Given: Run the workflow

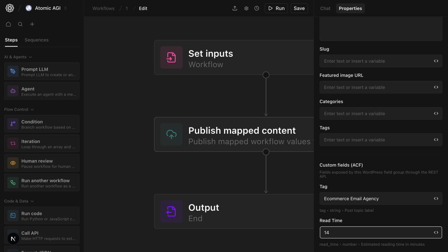Looking at the screenshot, I should (x=276, y=8).
